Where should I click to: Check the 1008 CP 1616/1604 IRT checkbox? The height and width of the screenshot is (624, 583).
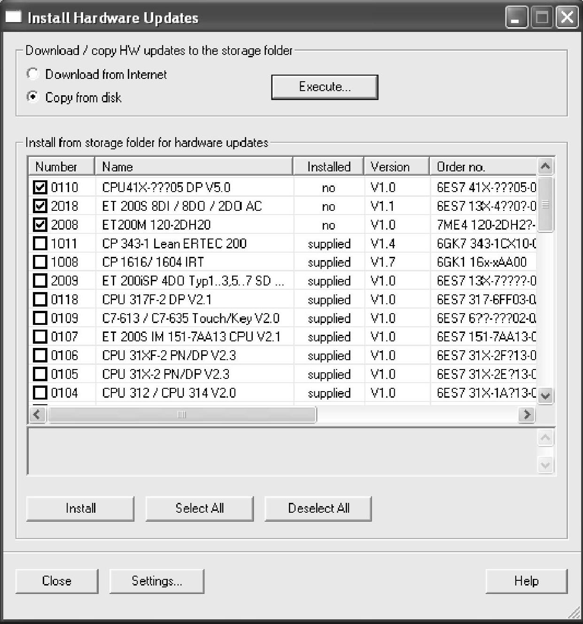point(40,262)
